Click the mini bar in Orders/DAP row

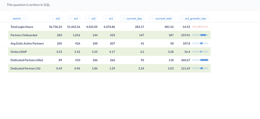tap(200, 52)
